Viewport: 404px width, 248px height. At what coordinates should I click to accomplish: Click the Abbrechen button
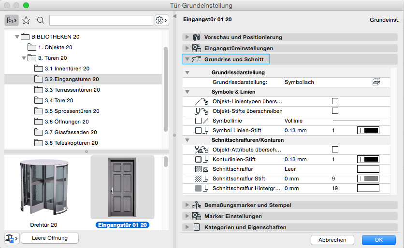pyautogui.click(x=332, y=240)
